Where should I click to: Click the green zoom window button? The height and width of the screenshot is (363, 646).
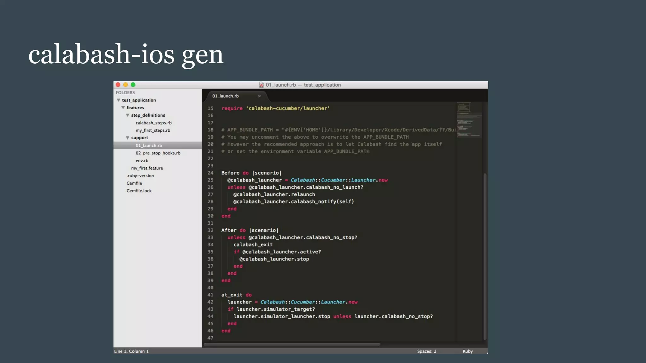point(133,85)
